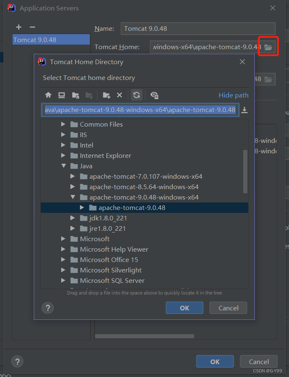This screenshot has width=289, height=377.
Task: Select jre1.8.0_221 folder row
Action: [x=144, y=228]
